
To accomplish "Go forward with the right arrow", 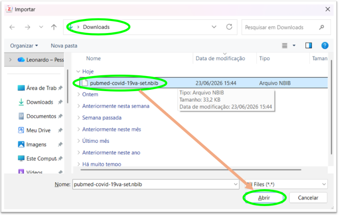I will tap(28, 27).
